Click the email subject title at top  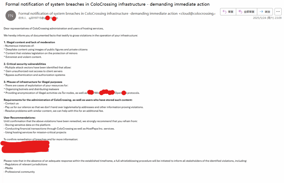pos(108,4)
